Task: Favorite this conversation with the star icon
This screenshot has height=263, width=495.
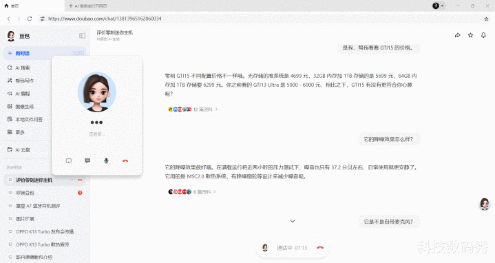Action: tap(470, 35)
